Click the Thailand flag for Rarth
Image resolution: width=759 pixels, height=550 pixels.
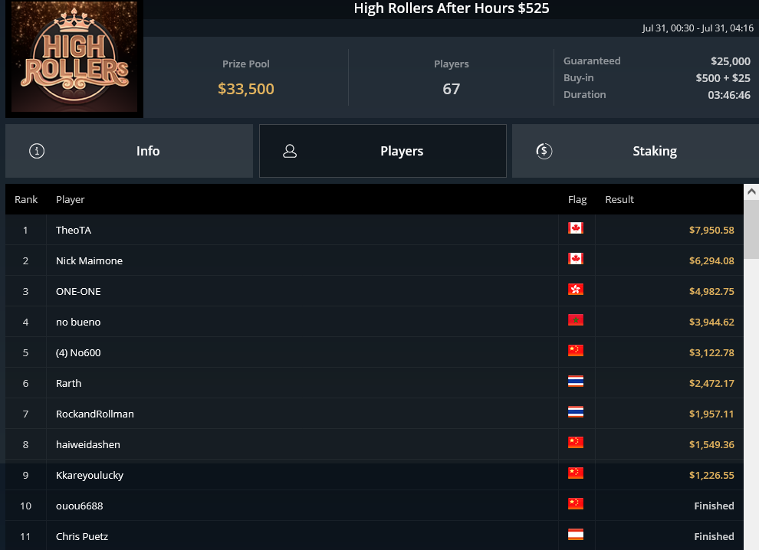point(576,381)
